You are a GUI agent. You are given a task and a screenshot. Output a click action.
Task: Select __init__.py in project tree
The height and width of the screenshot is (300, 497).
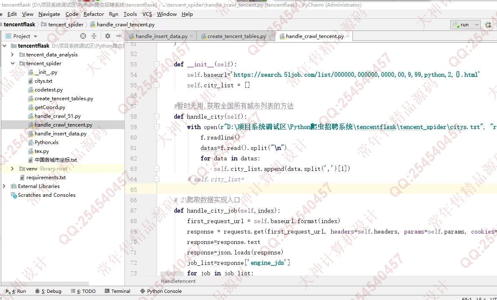point(43,72)
